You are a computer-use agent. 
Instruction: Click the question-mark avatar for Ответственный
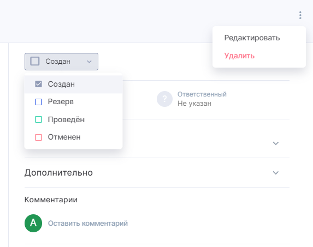click(164, 99)
